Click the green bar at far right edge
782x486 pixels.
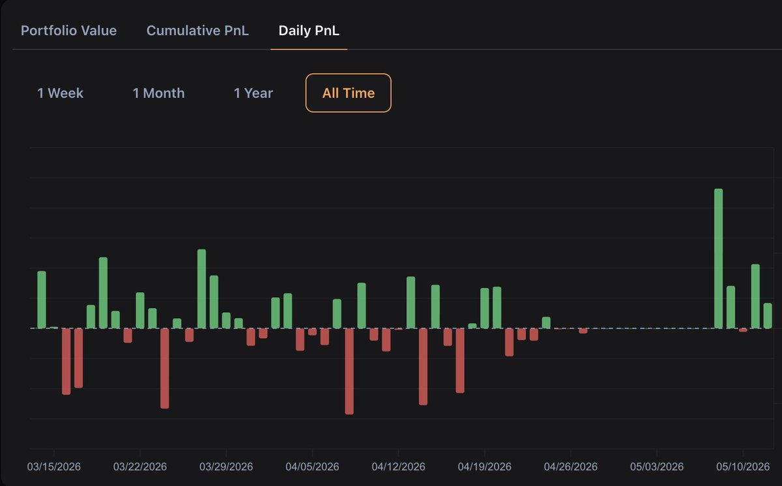coord(768,316)
